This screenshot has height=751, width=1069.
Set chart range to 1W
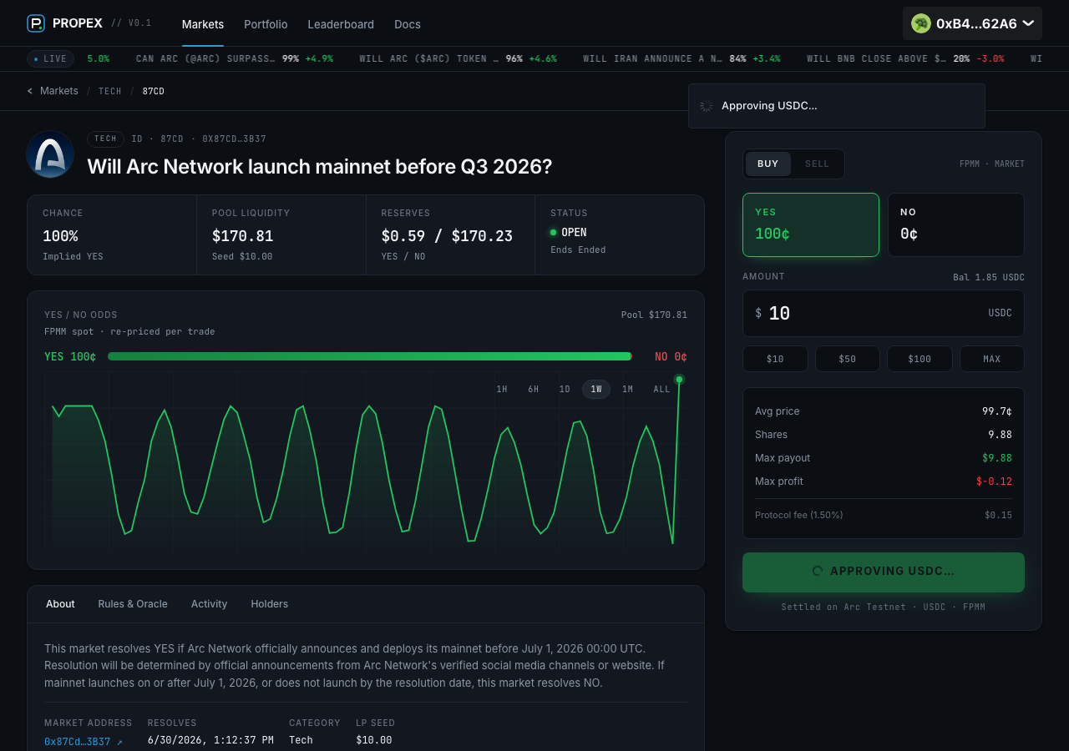596,390
